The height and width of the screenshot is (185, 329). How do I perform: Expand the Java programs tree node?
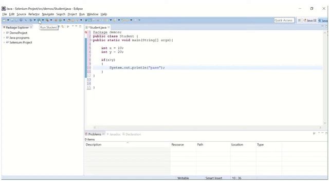click(4, 38)
